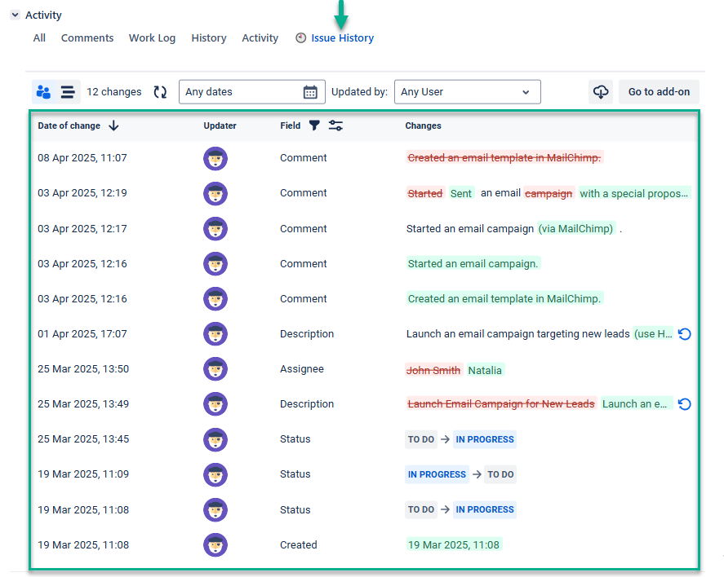Image resolution: width=724 pixels, height=577 pixels.
Task: Click updater avatar in the Created row
Action: [215, 544]
